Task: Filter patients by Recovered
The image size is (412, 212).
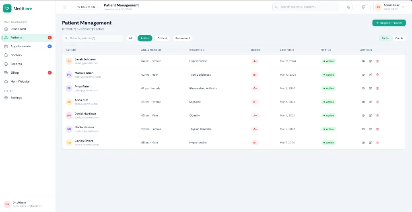Action: click(183, 38)
